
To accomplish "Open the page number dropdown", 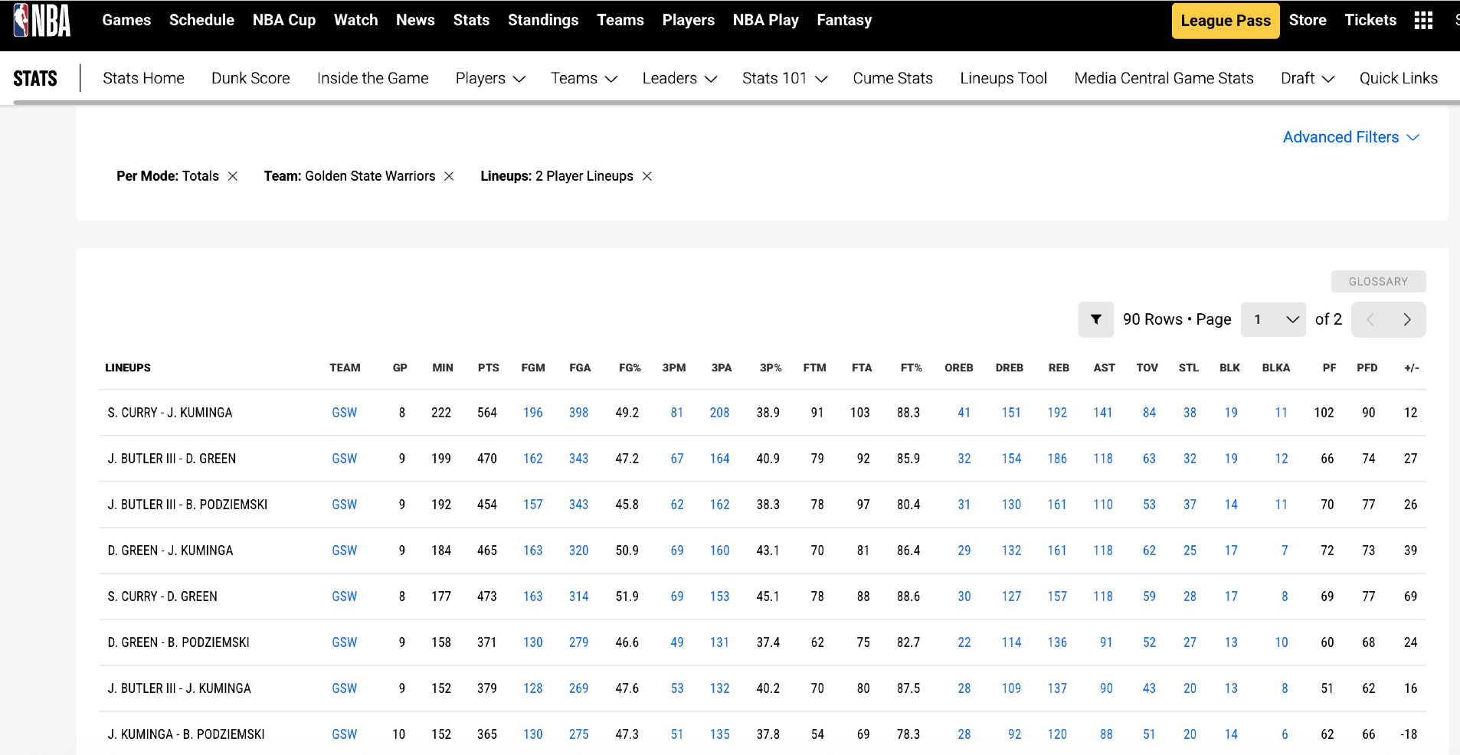I will click(x=1273, y=319).
